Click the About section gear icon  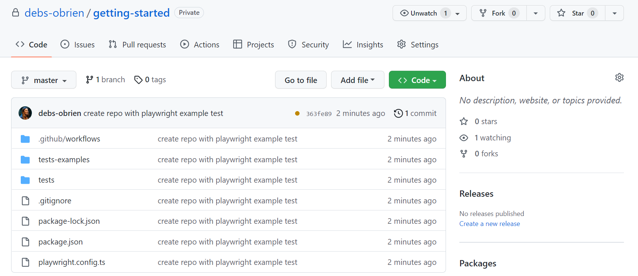pos(619,77)
